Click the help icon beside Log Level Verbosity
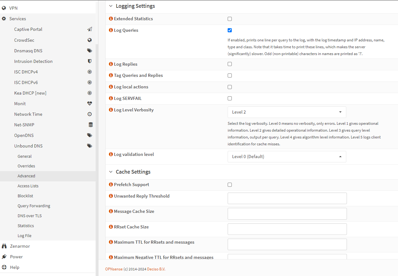Image resolution: width=398 pixels, height=276 pixels. tap(111, 110)
